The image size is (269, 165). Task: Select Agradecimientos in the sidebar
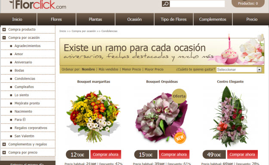[x=28, y=46]
